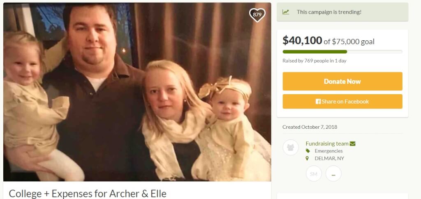This screenshot has width=421, height=199.
Task: Click the fundraising team group avatar icon
Action: coord(291,148)
